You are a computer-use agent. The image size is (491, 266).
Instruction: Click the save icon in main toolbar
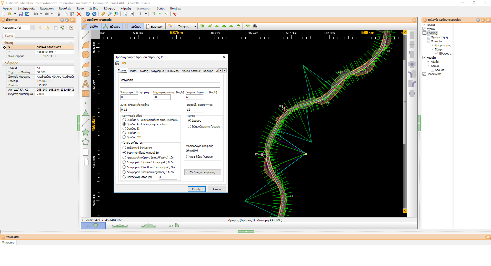pyautogui.click(x=21, y=14)
